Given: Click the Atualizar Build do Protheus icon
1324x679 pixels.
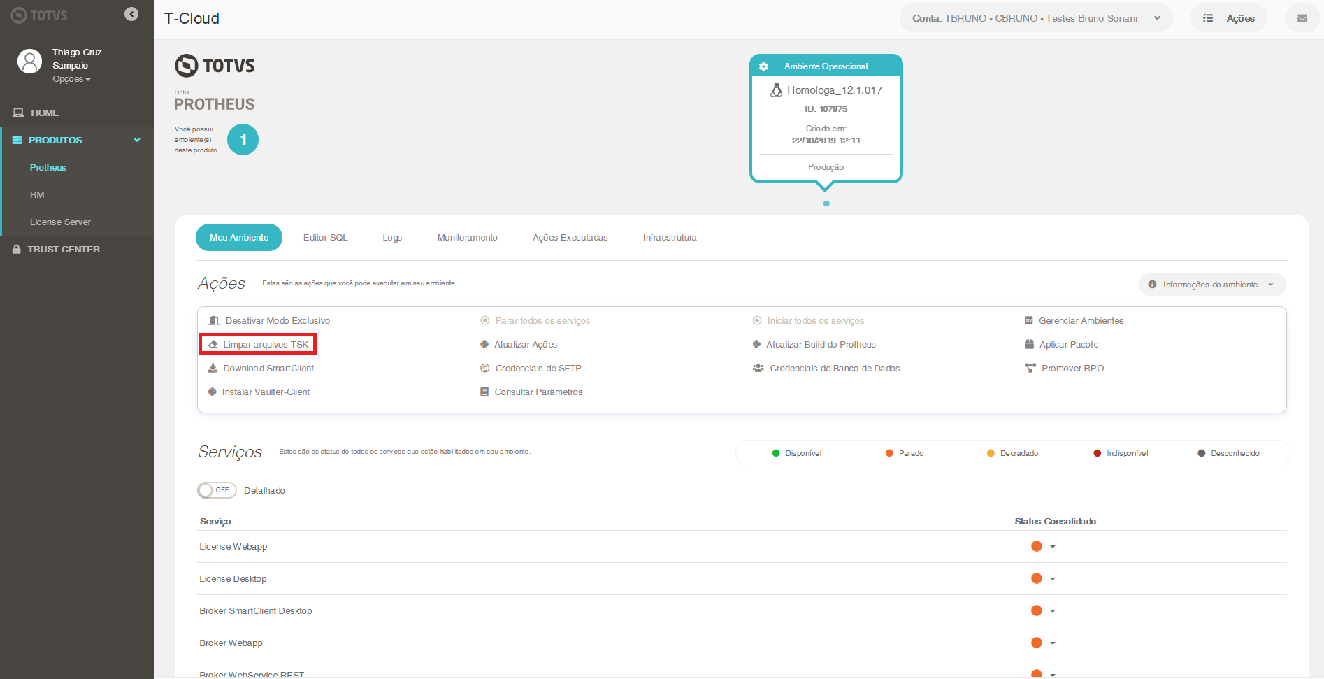Looking at the screenshot, I should pos(756,345).
